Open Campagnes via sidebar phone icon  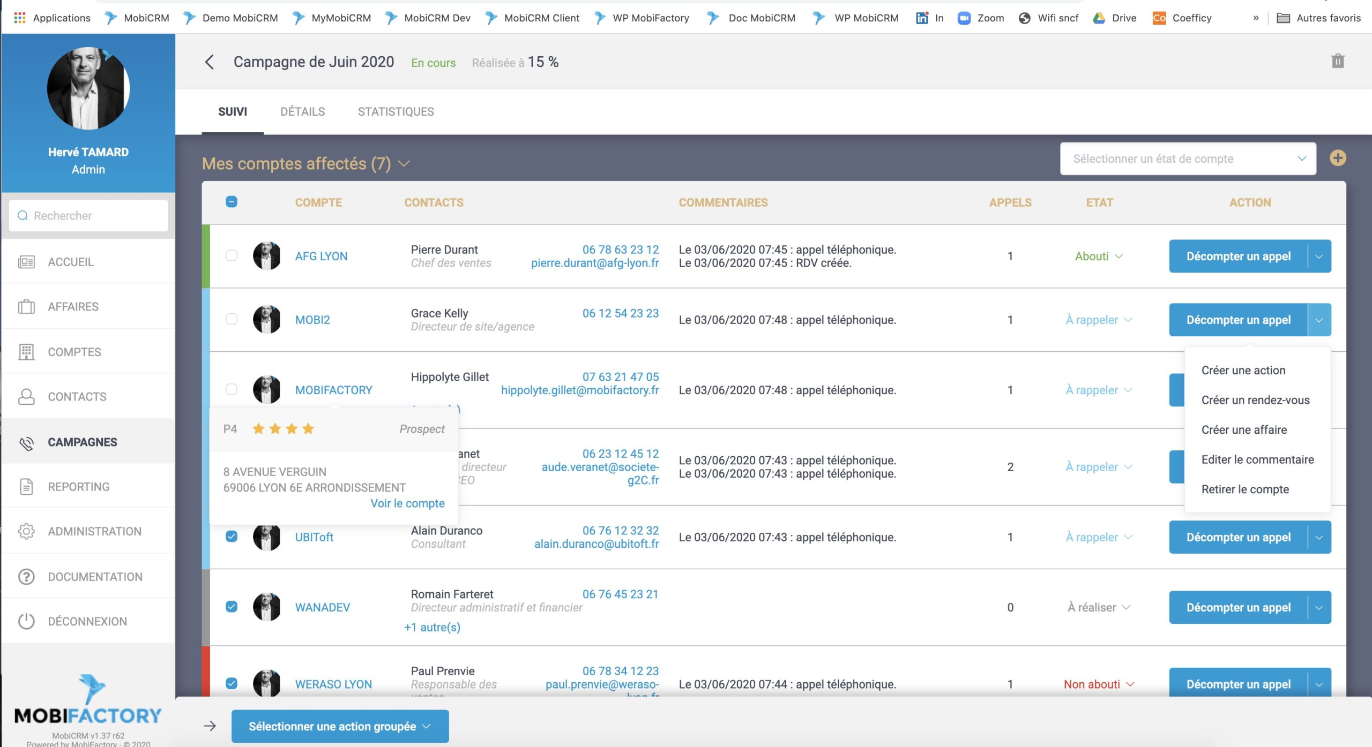pyautogui.click(x=26, y=442)
